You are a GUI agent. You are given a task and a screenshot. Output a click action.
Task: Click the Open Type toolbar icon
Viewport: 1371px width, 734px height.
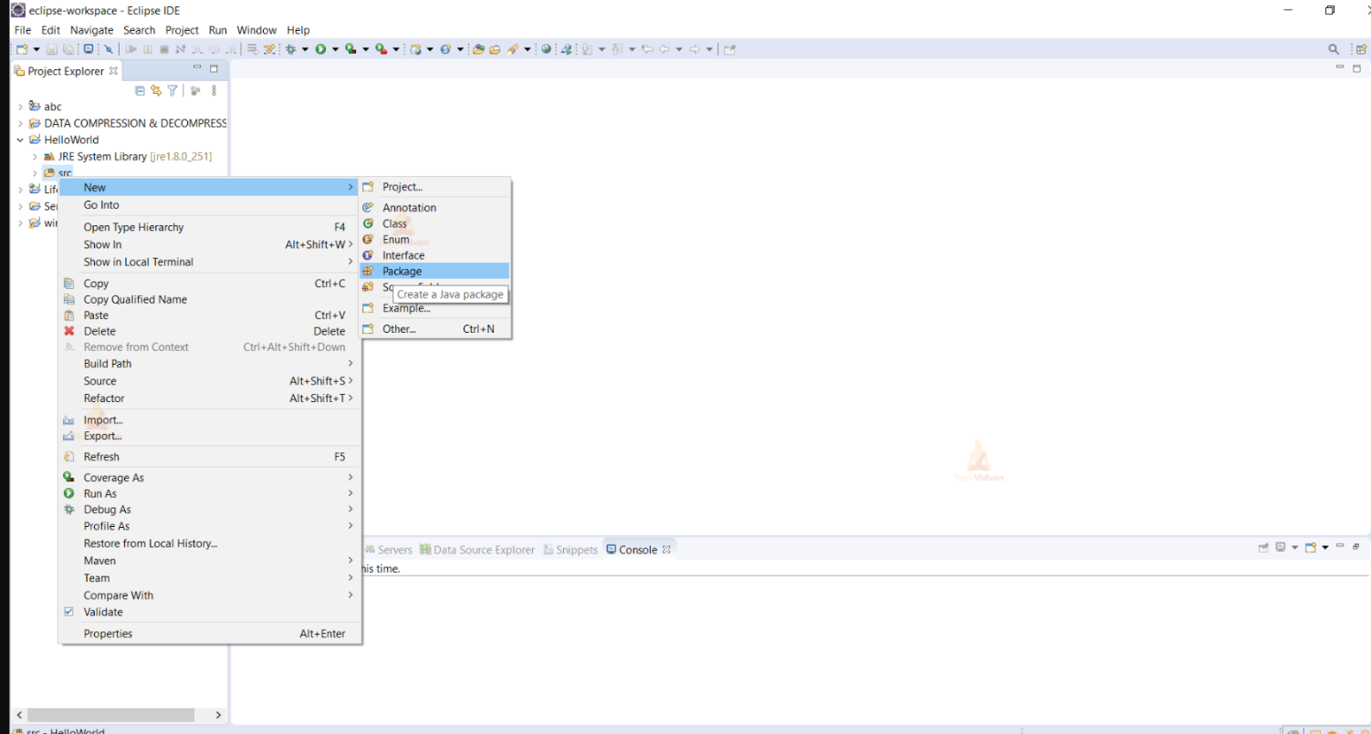pos(478,49)
